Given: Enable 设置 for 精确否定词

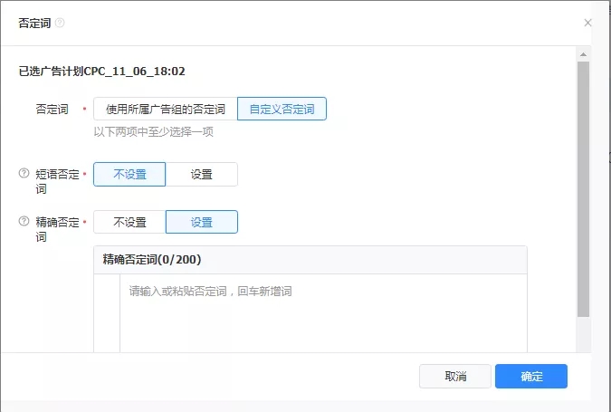Looking at the screenshot, I should click(x=201, y=223).
